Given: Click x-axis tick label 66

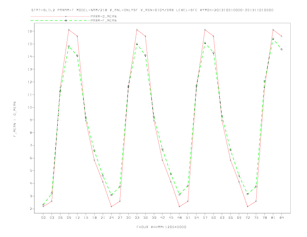Looking at the screenshot, I should pos(231,218).
